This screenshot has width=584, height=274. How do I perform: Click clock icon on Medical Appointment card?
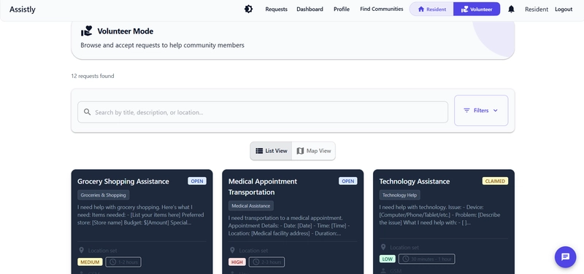(x=255, y=262)
